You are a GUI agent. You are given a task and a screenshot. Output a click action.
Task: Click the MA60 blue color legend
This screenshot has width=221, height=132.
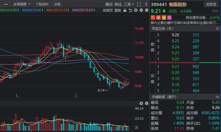coord(33,10)
